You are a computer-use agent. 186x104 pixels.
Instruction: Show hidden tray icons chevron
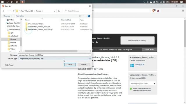(x=144, y=2)
